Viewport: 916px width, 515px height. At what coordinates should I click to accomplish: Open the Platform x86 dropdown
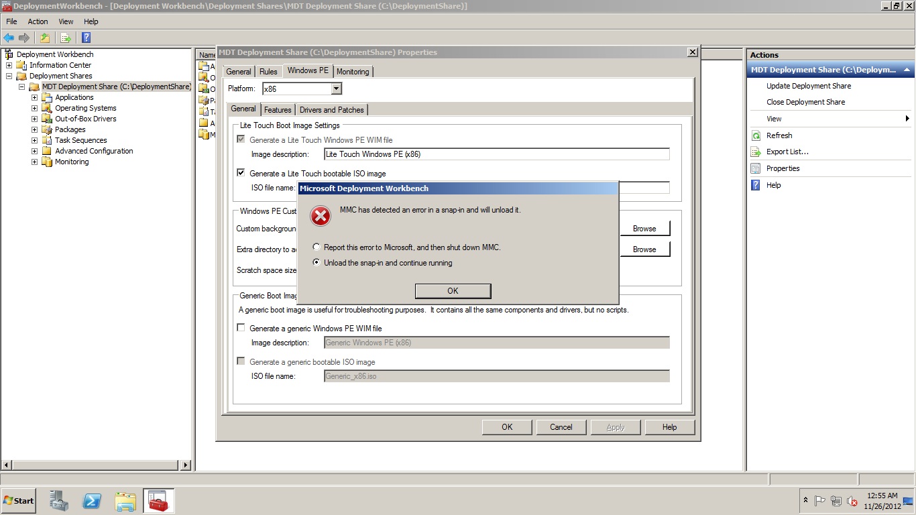pyautogui.click(x=337, y=89)
